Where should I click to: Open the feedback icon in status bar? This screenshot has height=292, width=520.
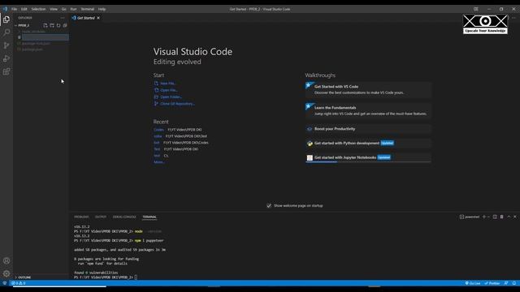tap(506, 283)
